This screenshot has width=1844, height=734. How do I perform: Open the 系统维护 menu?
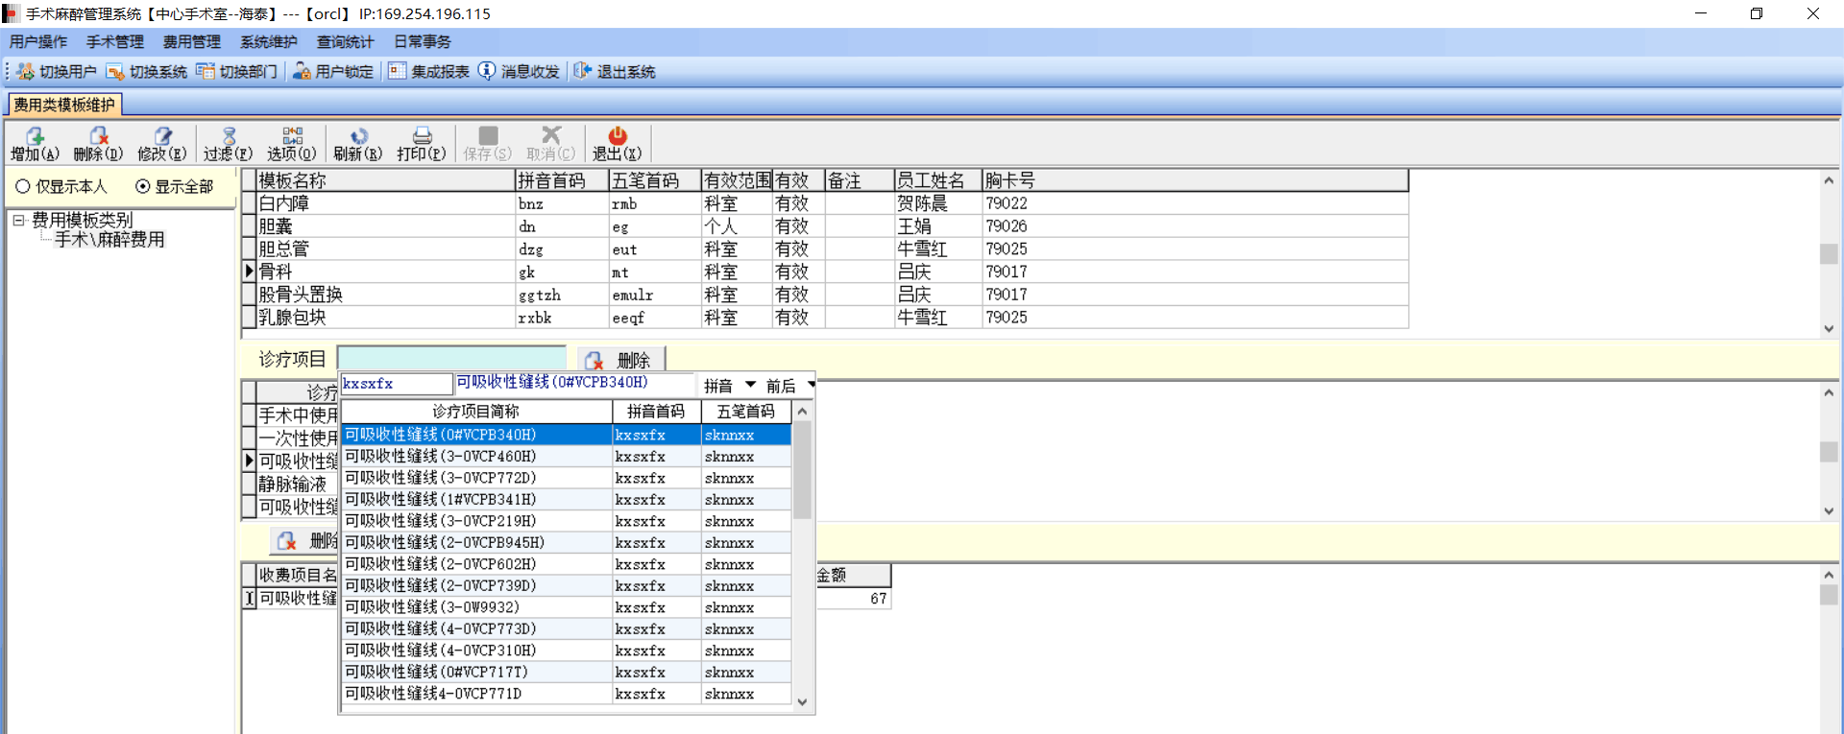point(269,42)
